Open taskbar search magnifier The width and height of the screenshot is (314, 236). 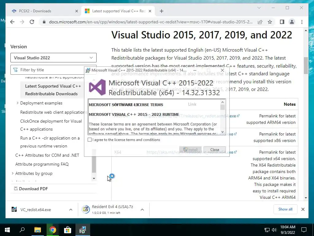coord(22,230)
